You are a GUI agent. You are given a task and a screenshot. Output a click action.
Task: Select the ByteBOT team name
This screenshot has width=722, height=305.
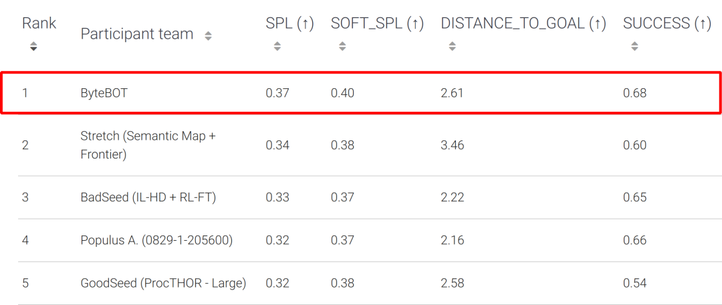[x=104, y=93]
